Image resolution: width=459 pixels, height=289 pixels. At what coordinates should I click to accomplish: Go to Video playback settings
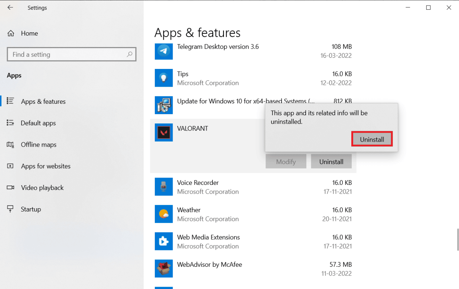click(42, 187)
